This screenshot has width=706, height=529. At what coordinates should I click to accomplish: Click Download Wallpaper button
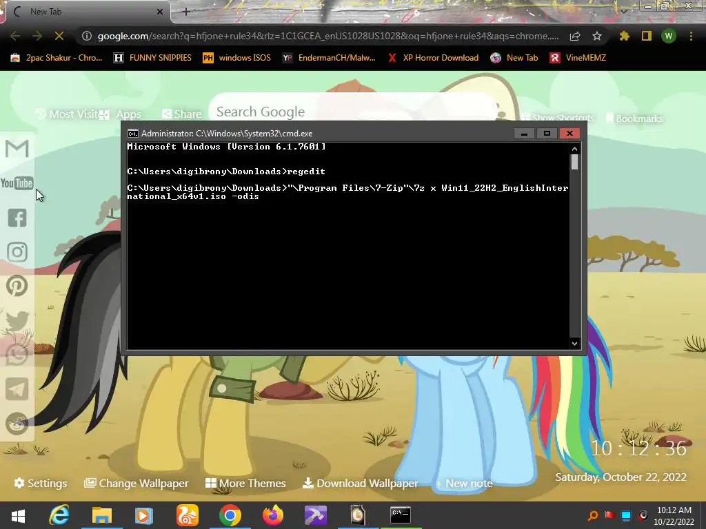coord(360,483)
